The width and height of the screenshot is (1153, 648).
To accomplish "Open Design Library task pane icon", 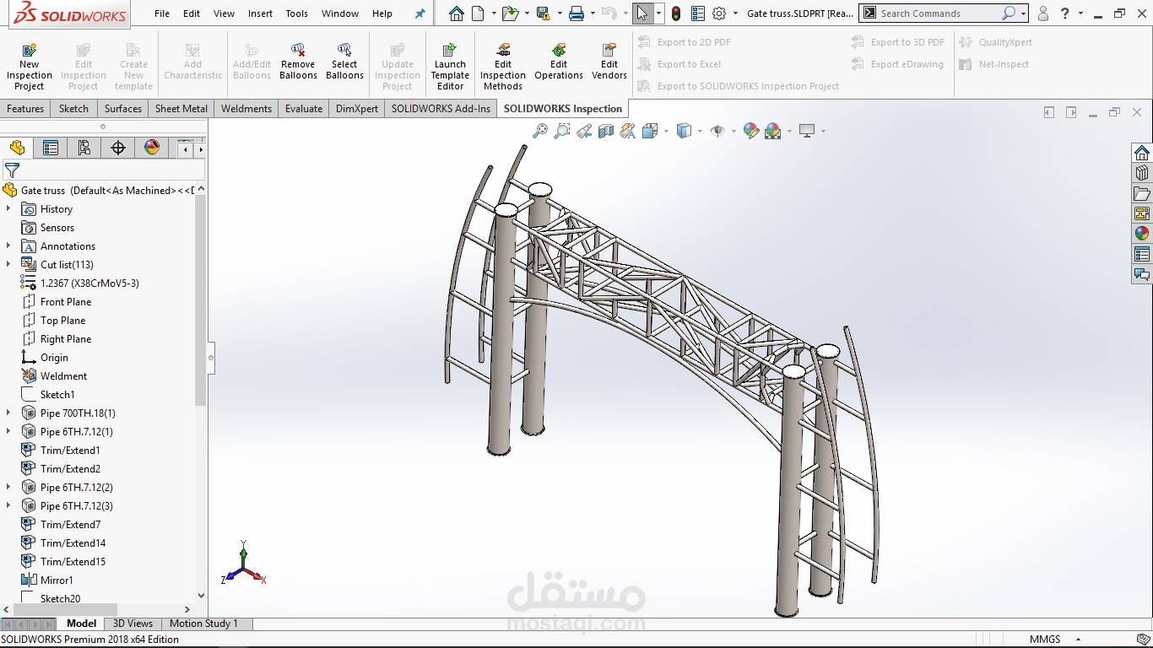I will pyautogui.click(x=1142, y=173).
